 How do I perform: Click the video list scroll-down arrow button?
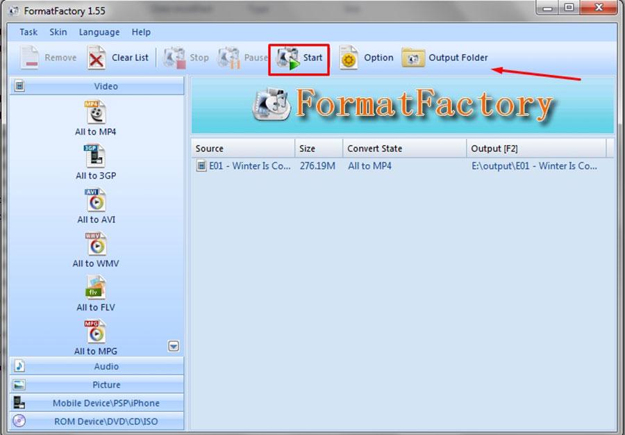coord(174,346)
